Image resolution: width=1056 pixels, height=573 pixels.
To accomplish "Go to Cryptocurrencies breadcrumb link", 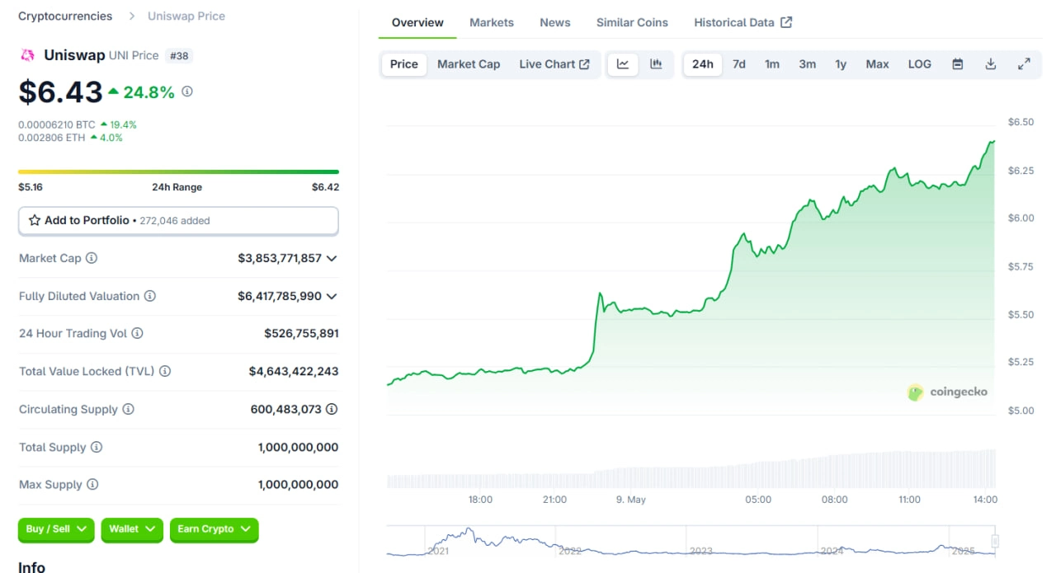I will point(65,16).
